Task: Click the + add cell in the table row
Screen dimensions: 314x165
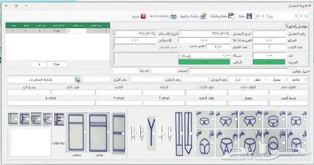Action: pos(26,31)
